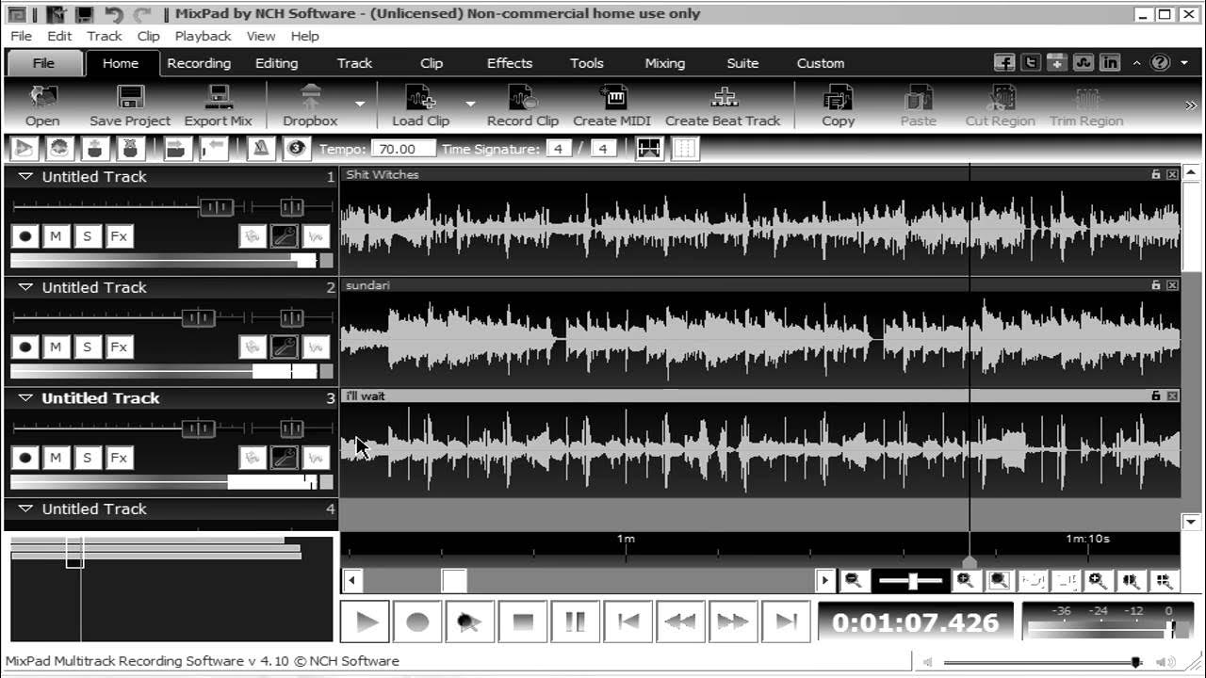Click the zoom in magnifier next to zoom slider
1206x678 pixels.
pyautogui.click(x=966, y=581)
